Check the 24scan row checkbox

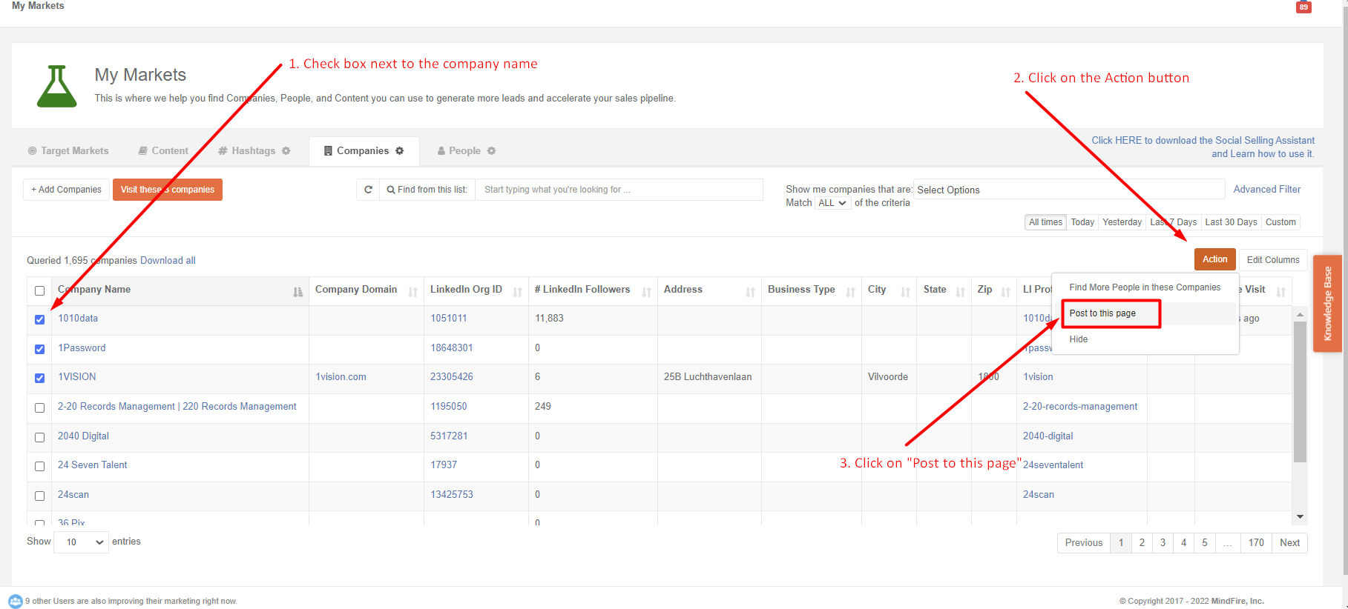point(39,496)
